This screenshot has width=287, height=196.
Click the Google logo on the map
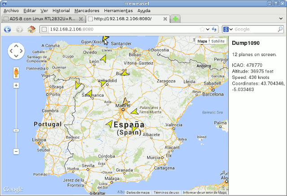click(13, 189)
